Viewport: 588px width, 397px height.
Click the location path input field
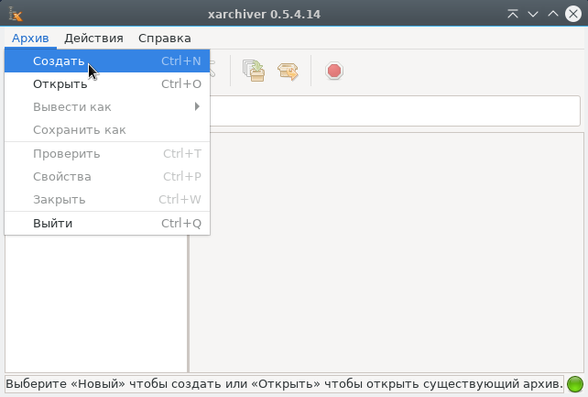(x=396, y=111)
